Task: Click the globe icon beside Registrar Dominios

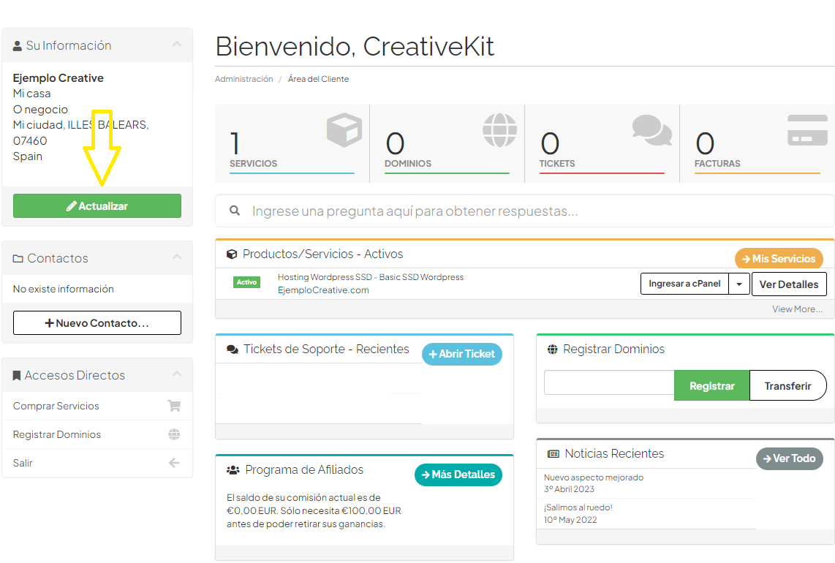Action: 173,434
